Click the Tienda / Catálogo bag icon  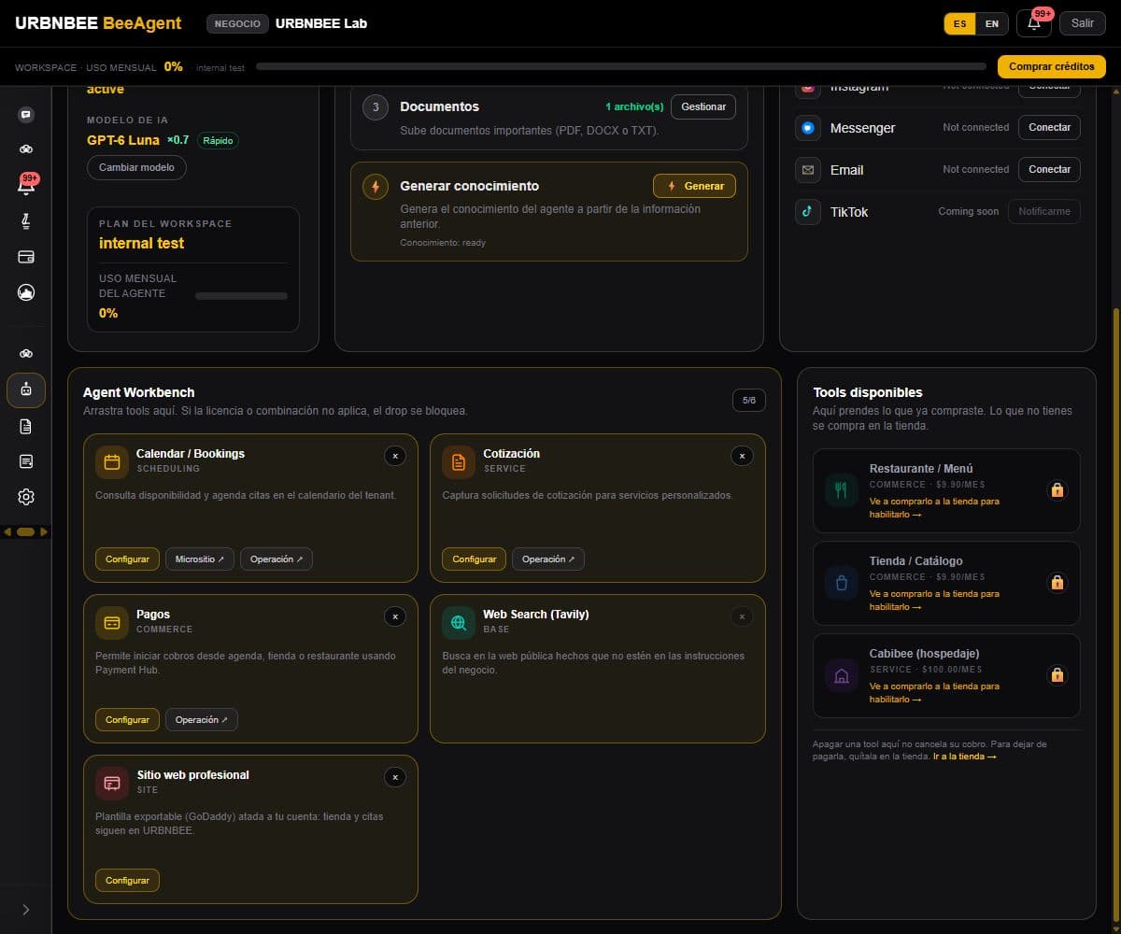click(x=842, y=583)
